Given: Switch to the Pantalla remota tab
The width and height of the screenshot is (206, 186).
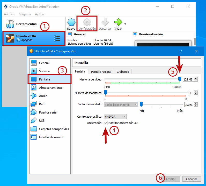Looking at the screenshot, I should click(101, 72).
